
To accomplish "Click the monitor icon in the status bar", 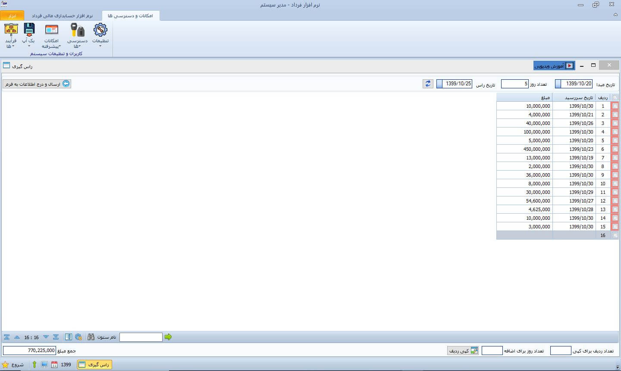I will coord(44,365).
